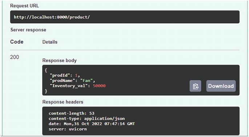Click the date header line
Image resolution: width=249 pixels, height=137 pixels.
point(92,124)
